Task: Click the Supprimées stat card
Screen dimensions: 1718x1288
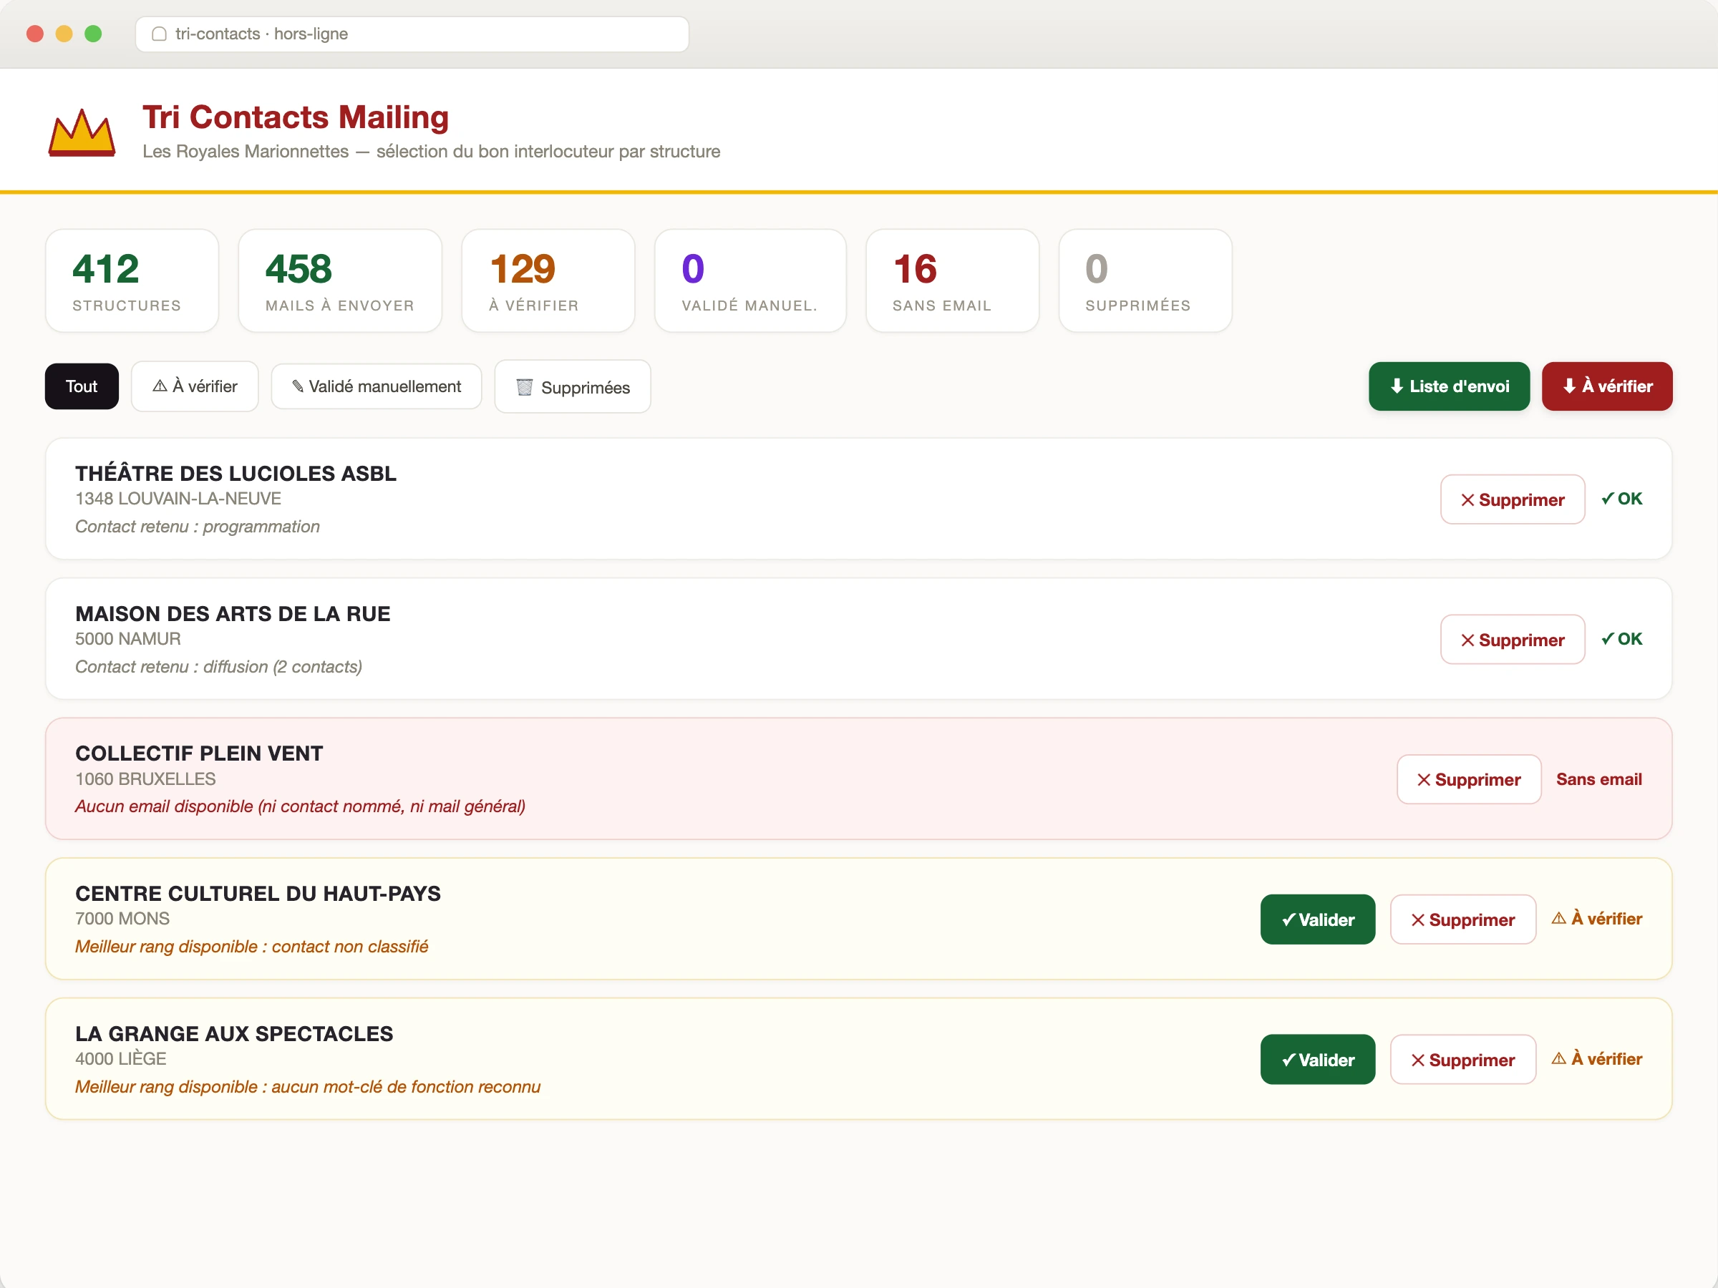Action: pyautogui.click(x=1145, y=280)
